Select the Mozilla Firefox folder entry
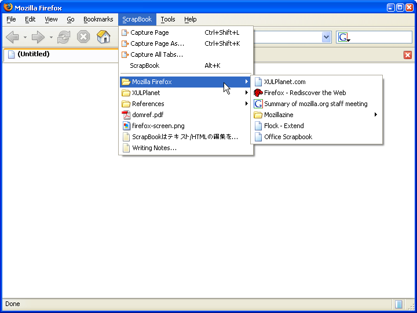 pos(185,82)
